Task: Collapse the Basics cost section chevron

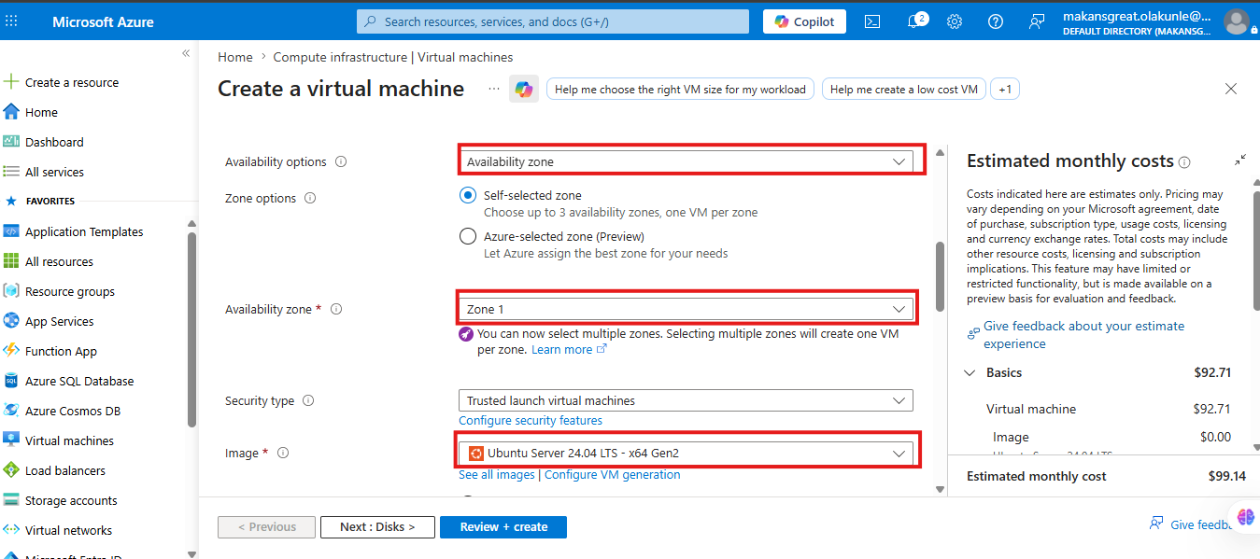Action: pyautogui.click(x=970, y=372)
